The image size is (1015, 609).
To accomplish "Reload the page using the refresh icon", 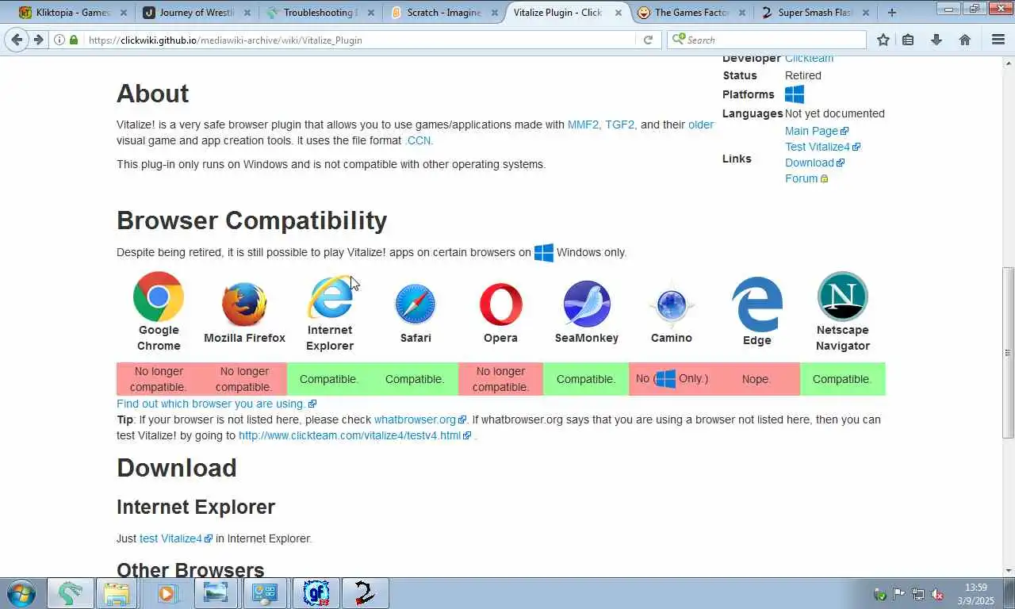I will tap(648, 40).
